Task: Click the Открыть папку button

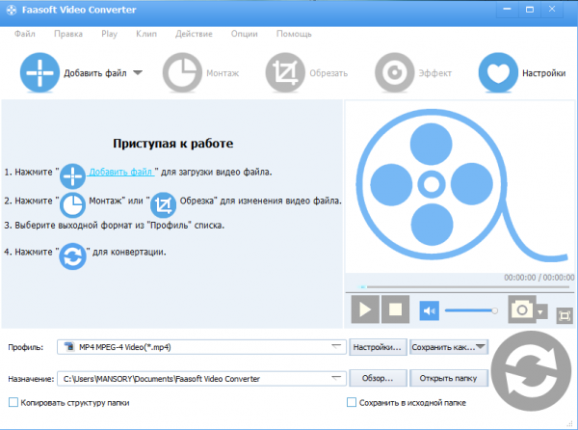Action: (449, 378)
